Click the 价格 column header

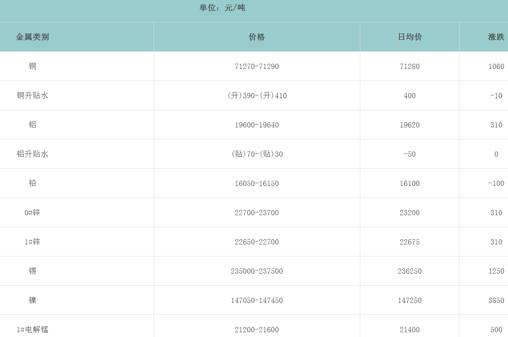point(257,37)
